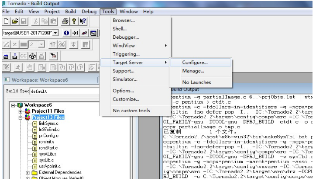Select sysLib.c in the file tree
The height and width of the screenshot is (184, 316).
point(46,161)
